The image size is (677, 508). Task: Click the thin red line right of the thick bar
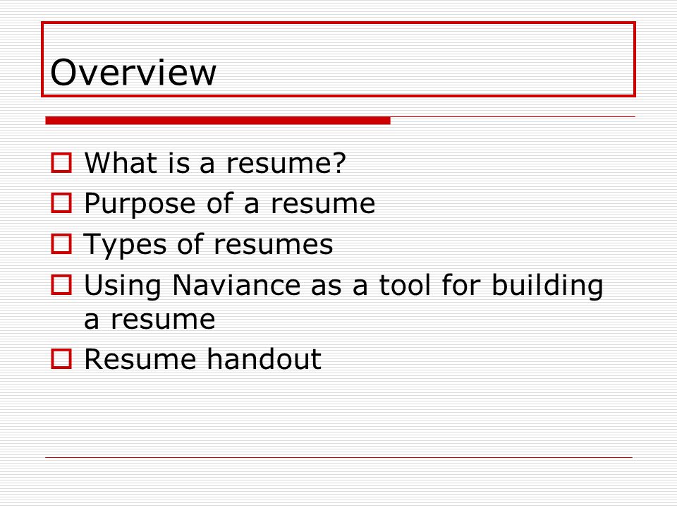click(513, 117)
